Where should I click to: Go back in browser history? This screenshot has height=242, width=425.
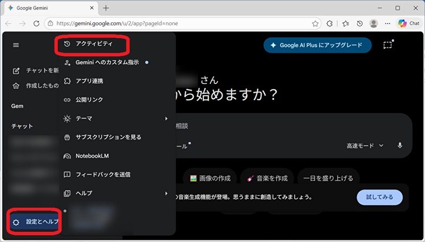[8, 23]
